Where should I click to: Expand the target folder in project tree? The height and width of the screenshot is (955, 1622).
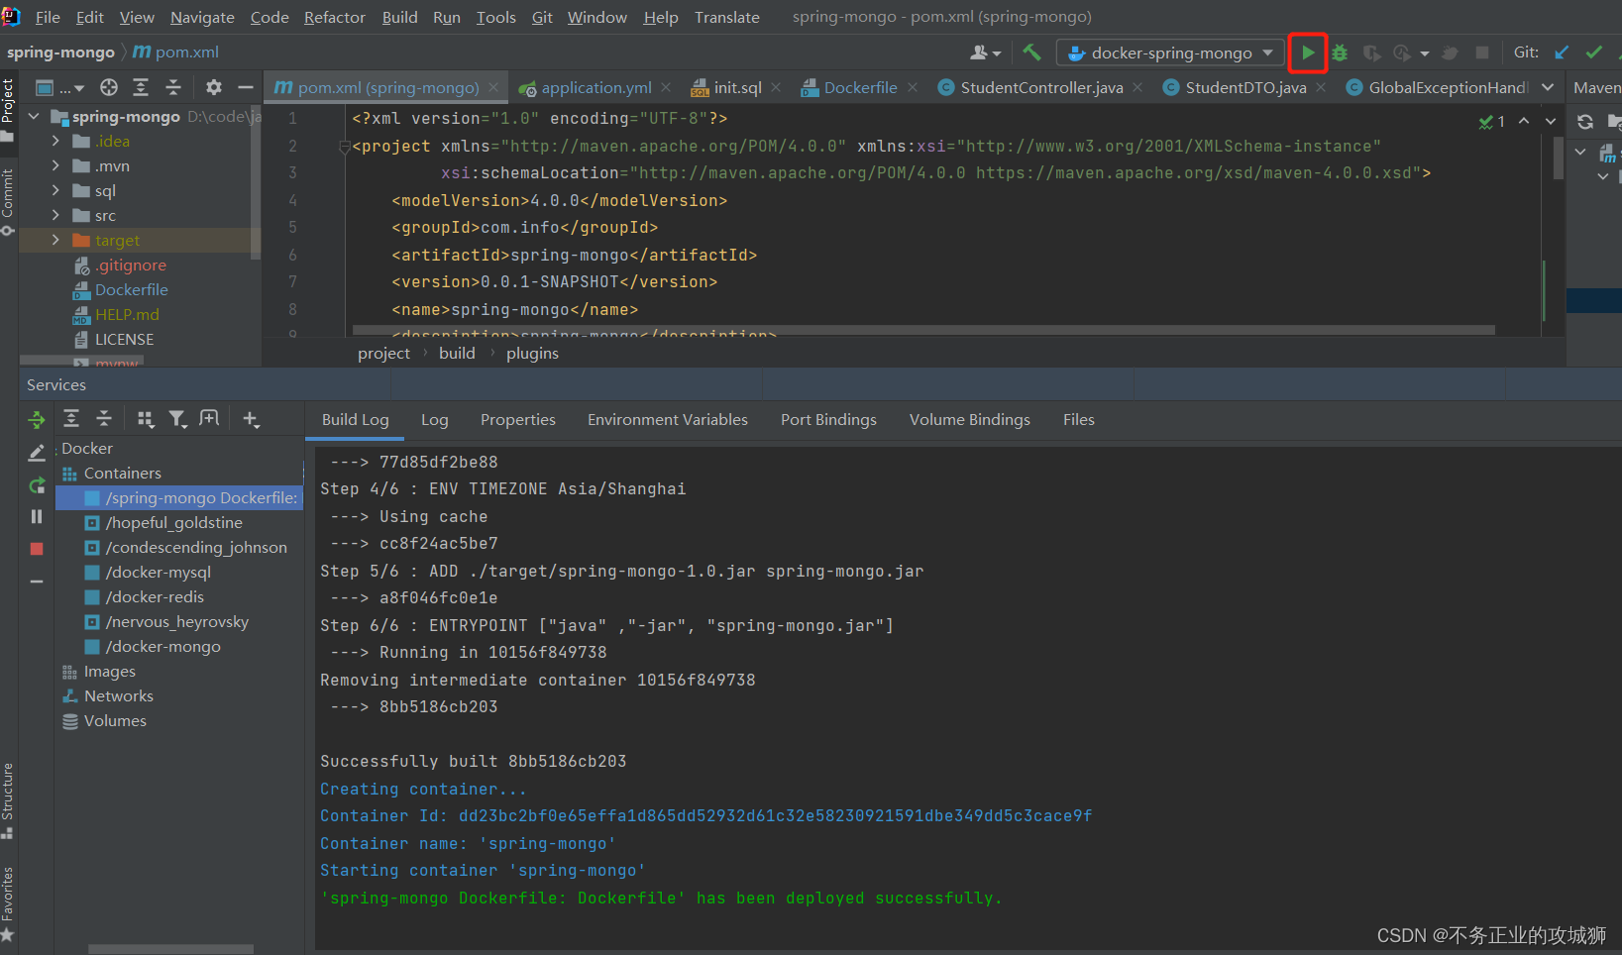[x=55, y=240]
